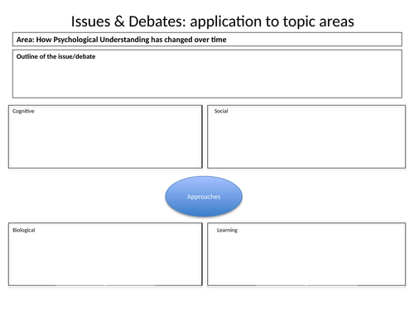Click 'How Psychological Understanding has changed' text
Viewport: 414px width, 310px height.
[114, 40]
